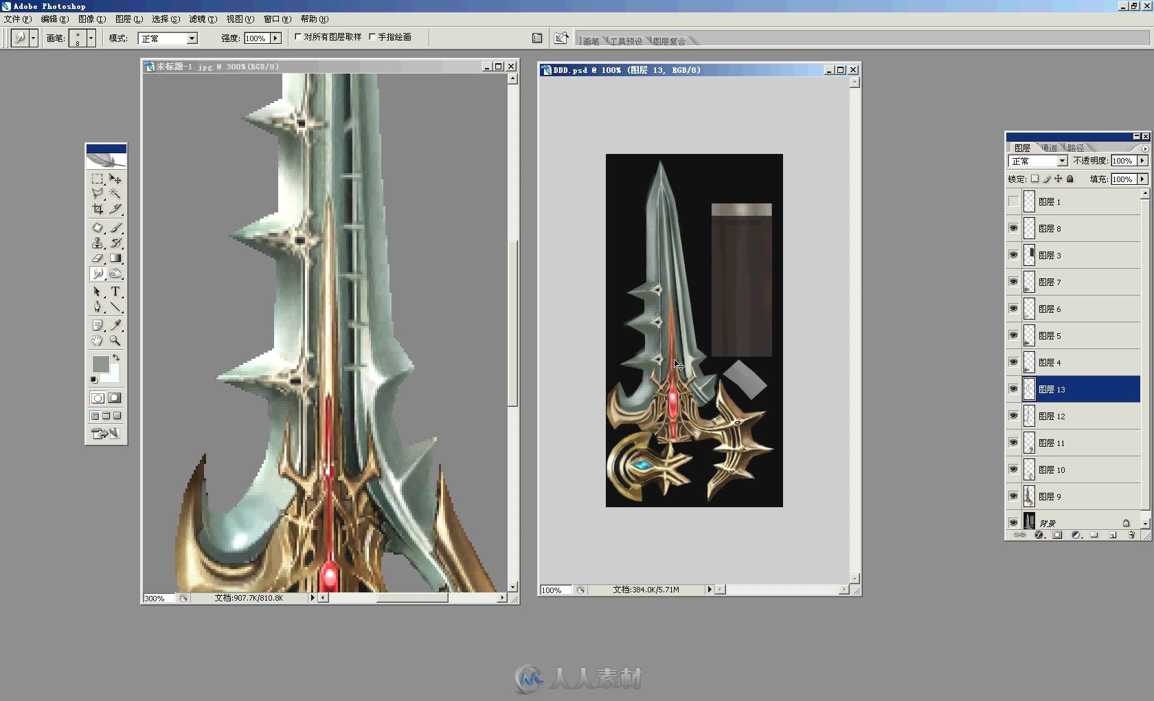This screenshot has height=701, width=1154.
Task: Select the Patch/Healing tool
Action: pyautogui.click(x=98, y=227)
